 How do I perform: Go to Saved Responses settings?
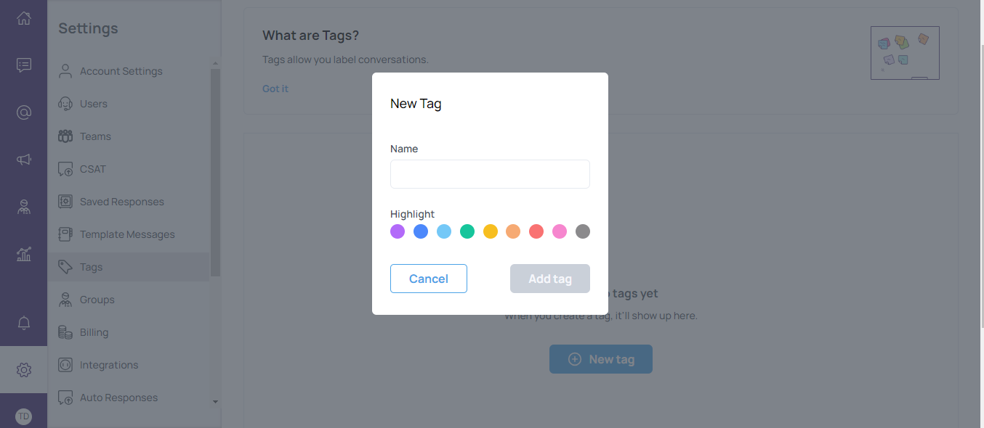click(121, 202)
